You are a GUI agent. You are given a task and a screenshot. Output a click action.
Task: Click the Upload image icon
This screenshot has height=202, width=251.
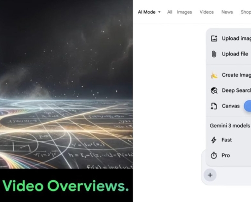click(214, 38)
